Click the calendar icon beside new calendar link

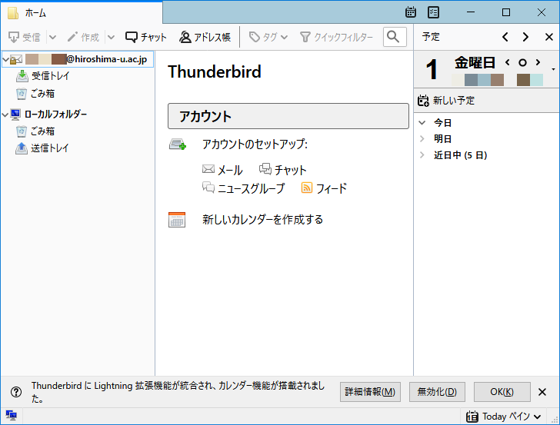(177, 220)
